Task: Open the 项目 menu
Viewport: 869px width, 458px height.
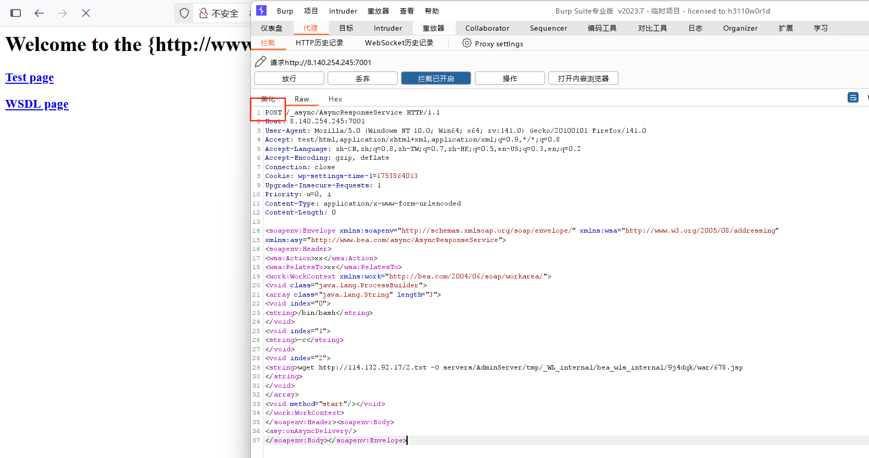Action: pyautogui.click(x=311, y=11)
